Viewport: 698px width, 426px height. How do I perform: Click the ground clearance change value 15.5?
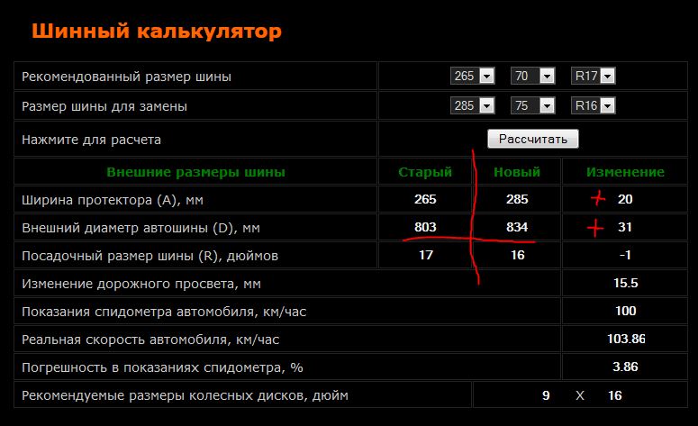point(625,283)
